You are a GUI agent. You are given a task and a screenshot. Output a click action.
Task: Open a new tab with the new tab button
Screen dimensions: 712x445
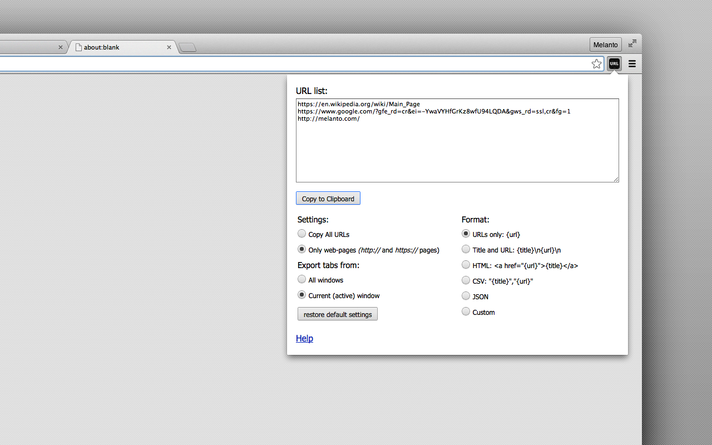point(187,48)
